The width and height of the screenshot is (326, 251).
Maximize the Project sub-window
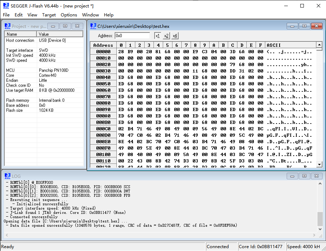coord(65,26)
